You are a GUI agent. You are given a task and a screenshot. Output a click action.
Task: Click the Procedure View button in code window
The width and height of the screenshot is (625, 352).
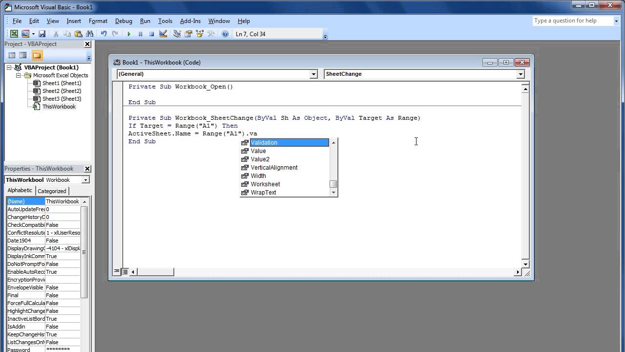pos(117,271)
